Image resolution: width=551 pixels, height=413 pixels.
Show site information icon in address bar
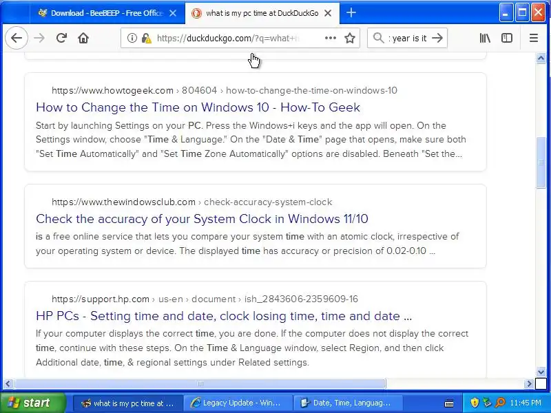click(132, 38)
